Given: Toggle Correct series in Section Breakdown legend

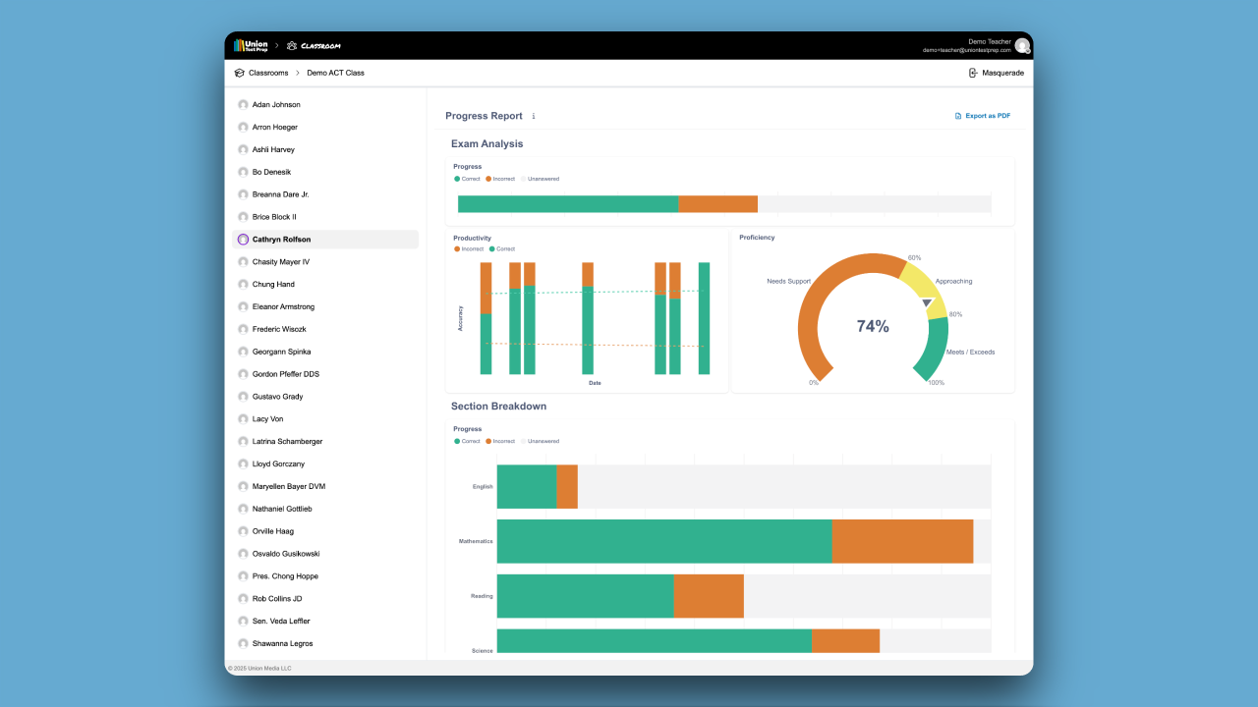Looking at the screenshot, I should [x=468, y=441].
